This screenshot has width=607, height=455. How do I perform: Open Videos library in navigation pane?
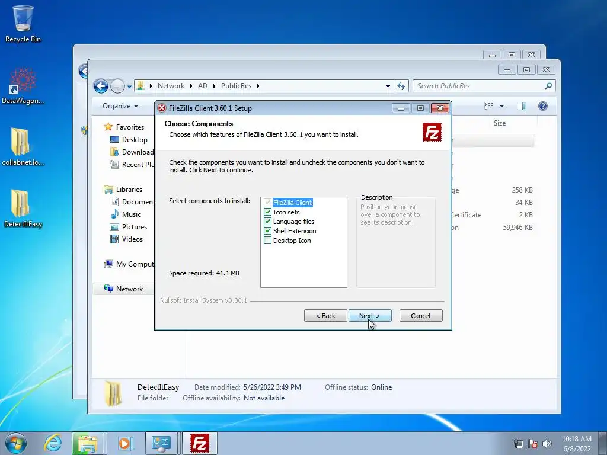[x=132, y=239]
